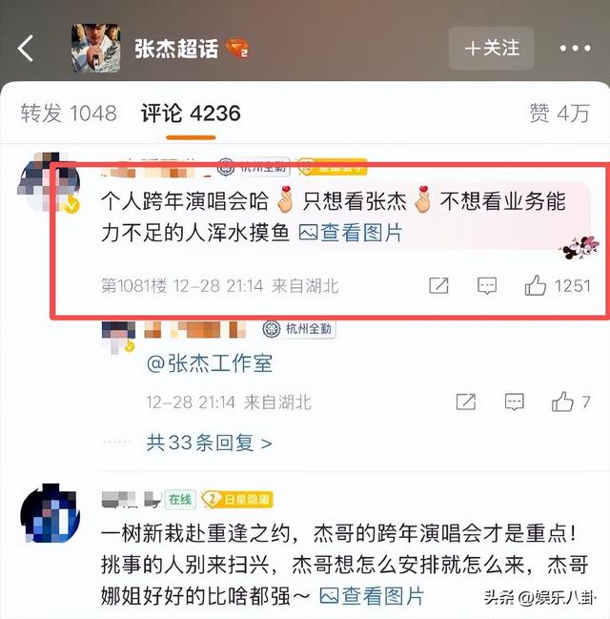Viewport: 610px width, 619px height.
Task: Open the bottom commenter's blue avatar
Action: (x=51, y=513)
